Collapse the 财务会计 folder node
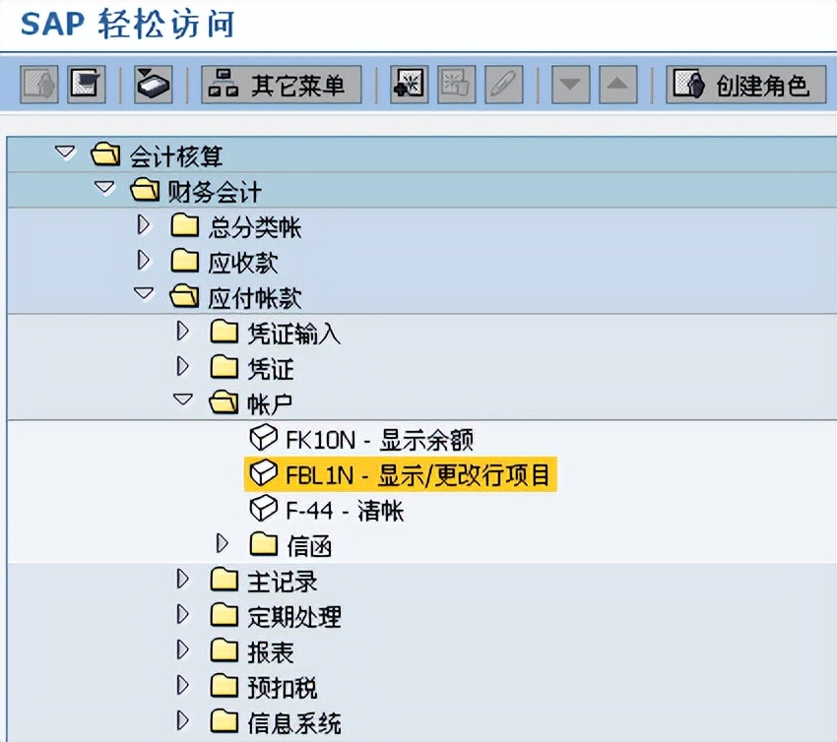 104,190
